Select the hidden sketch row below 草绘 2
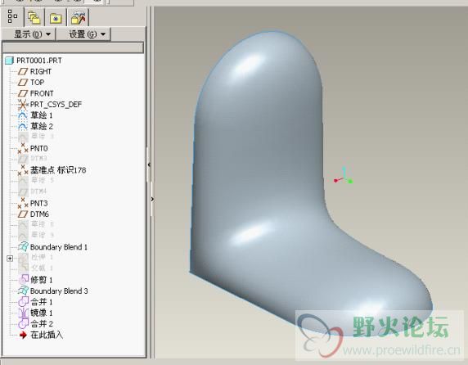 (x=36, y=137)
